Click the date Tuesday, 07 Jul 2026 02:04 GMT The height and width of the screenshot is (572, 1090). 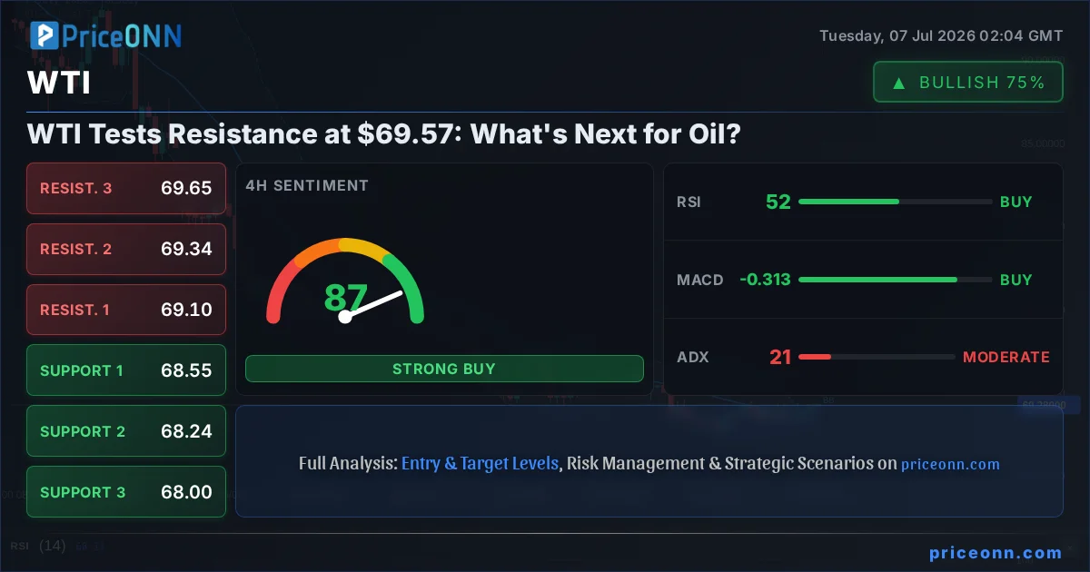[x=941, y=36]
